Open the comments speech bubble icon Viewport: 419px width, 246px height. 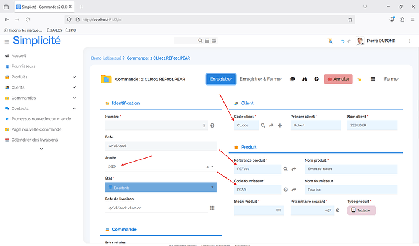coord(293,79)
